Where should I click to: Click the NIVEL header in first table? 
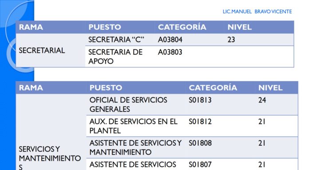coord(239,27)
